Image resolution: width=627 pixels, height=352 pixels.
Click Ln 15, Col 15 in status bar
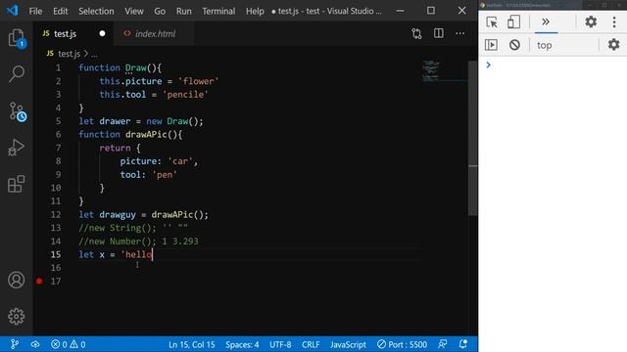(x=192, y=344)
